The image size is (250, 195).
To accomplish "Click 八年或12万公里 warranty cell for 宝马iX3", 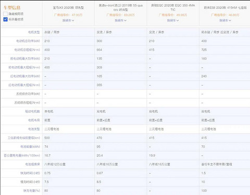I will (55, 164).
